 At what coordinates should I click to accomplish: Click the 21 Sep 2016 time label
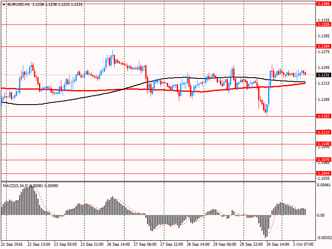coord(12,244)
